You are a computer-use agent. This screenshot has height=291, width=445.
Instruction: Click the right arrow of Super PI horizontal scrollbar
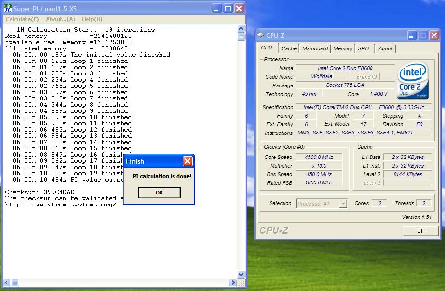[233, 283]
